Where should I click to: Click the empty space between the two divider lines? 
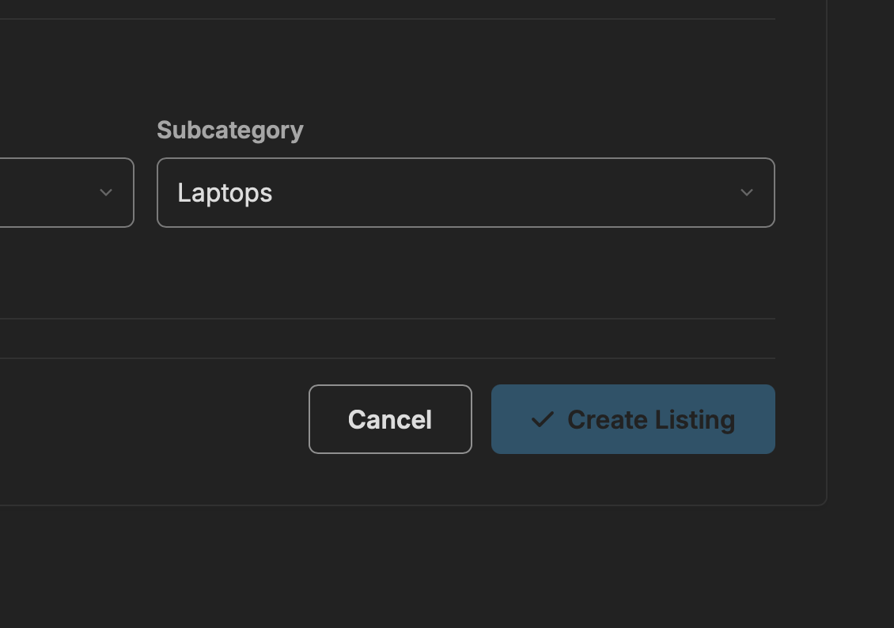(x=396, y=339)
